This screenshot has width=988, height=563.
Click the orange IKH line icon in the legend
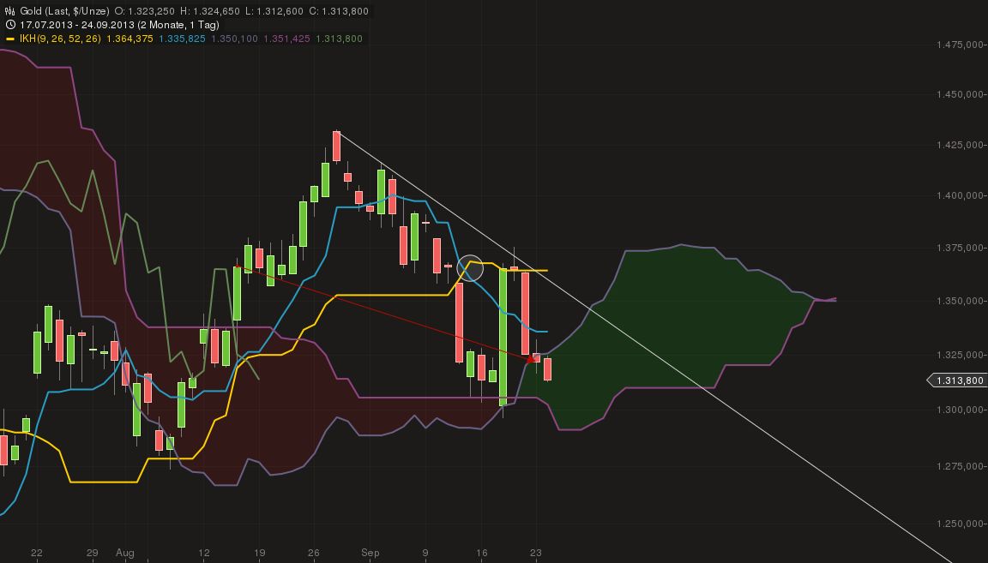click(x=12, y=39)
